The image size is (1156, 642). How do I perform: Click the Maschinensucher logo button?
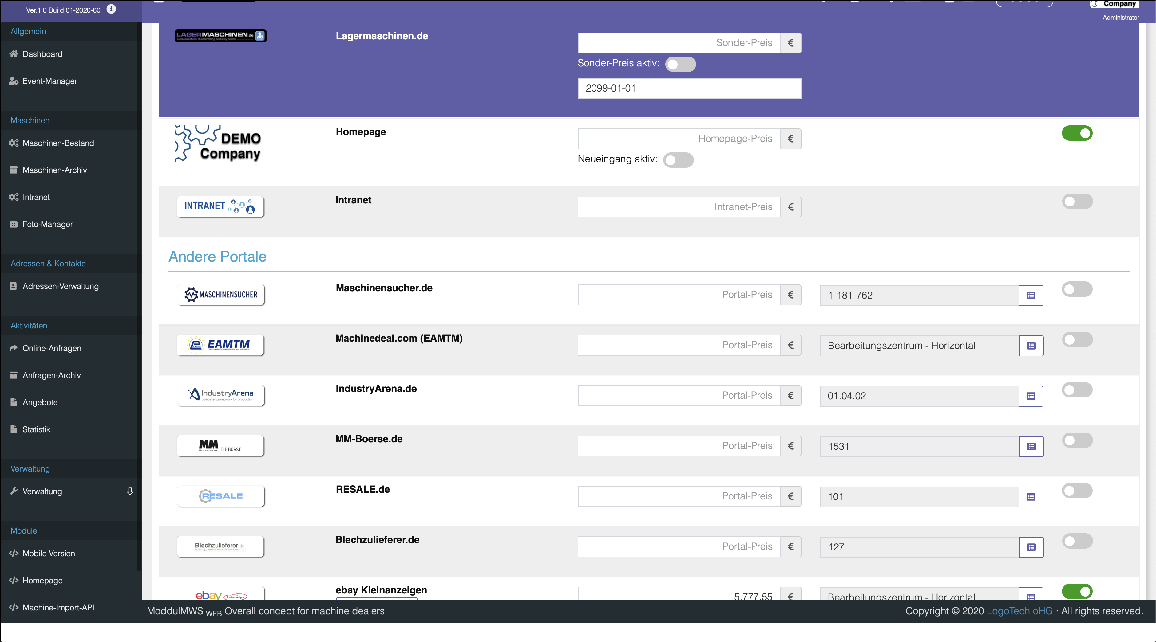point(220,295)
